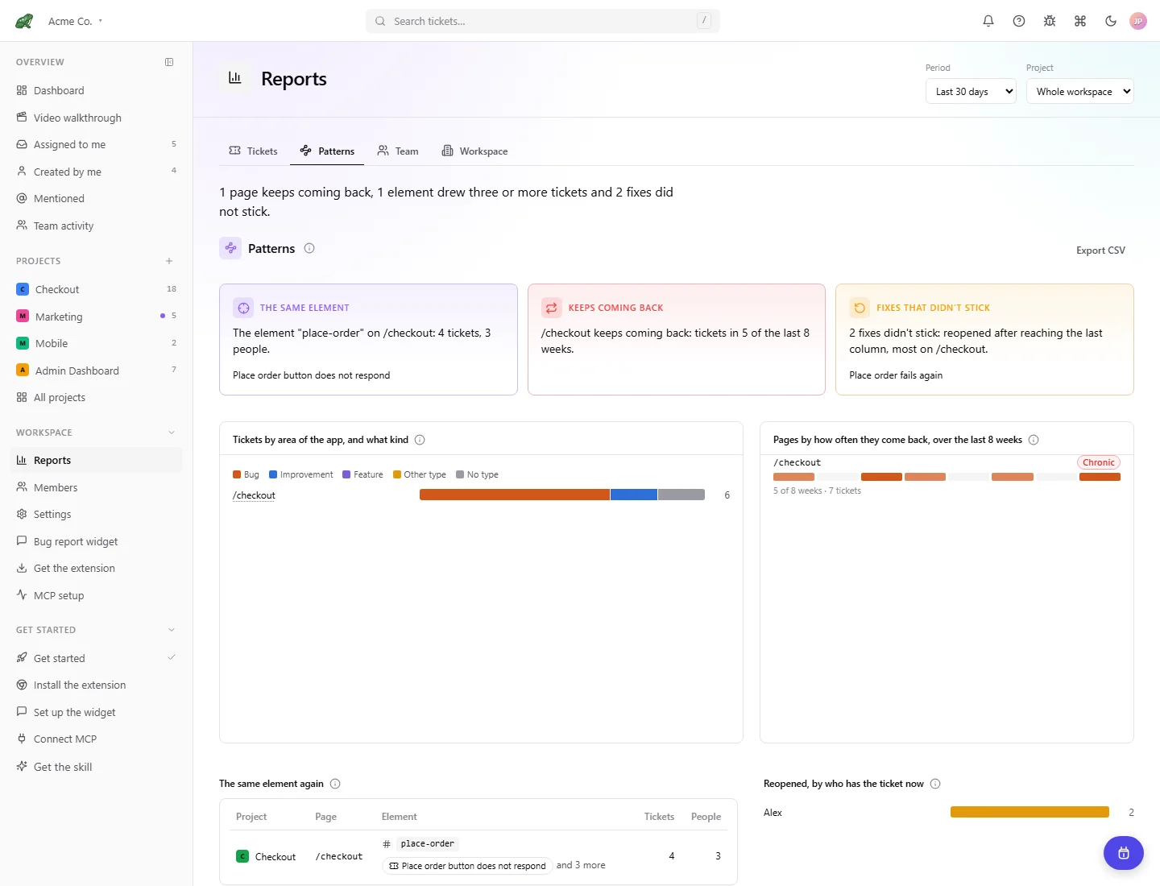Open the command shortcuts icon
The width and height of the screenshot is (1160, 886).
click(x=1080, y=21)
